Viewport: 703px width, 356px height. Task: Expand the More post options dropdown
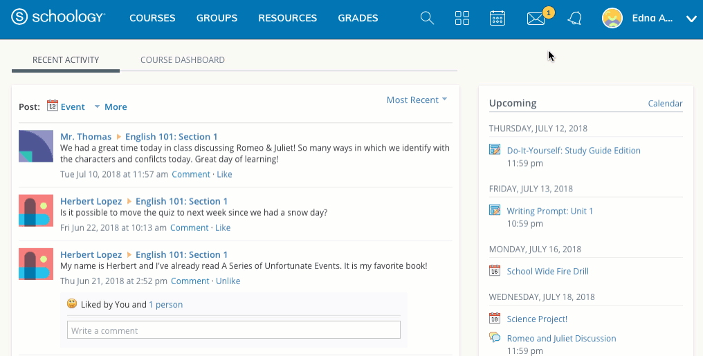[x=111, y=107]
